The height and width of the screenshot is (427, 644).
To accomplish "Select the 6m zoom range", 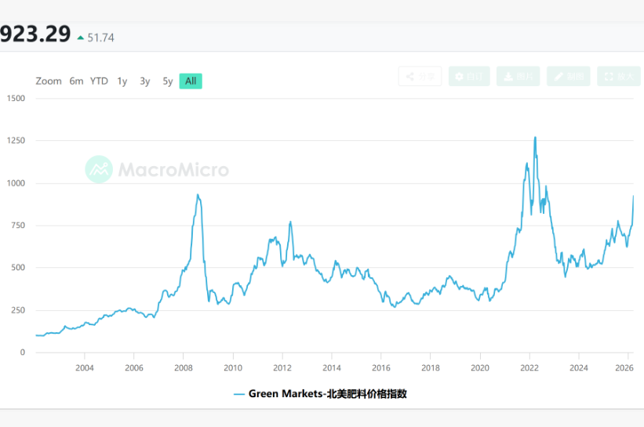I will click(76, 81).
